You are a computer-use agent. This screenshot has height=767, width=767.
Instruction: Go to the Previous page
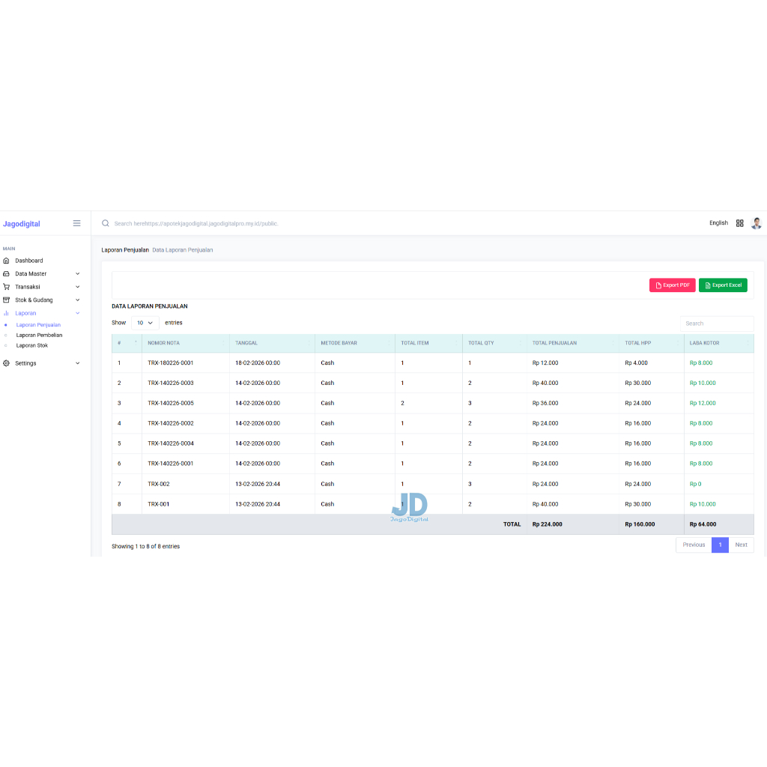coord(694,545)
